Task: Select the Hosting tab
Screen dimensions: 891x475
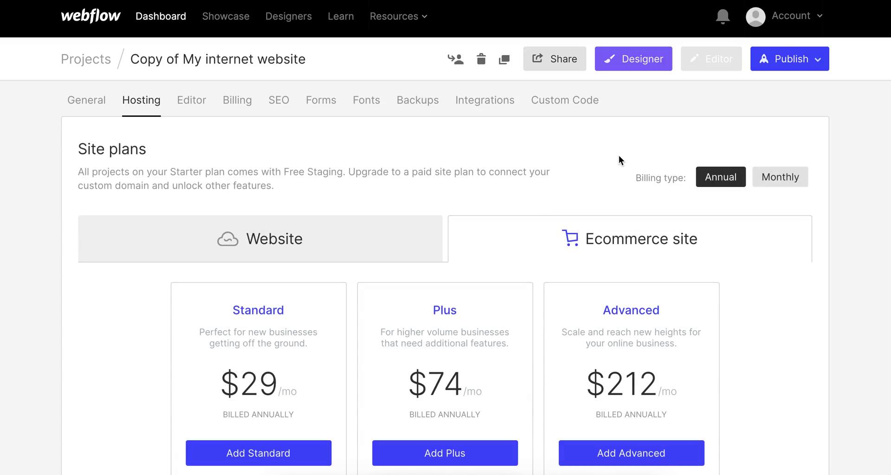Action: coord(141,100)
